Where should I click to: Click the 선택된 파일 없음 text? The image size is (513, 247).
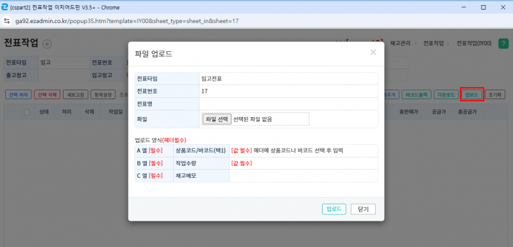point(253,120)
